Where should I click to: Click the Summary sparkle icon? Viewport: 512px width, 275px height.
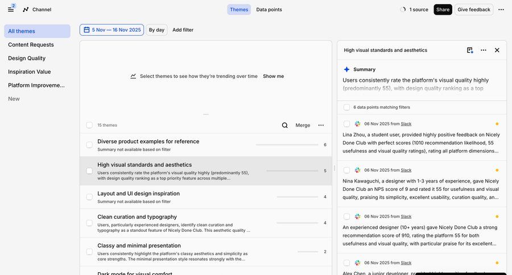[347, 69]
